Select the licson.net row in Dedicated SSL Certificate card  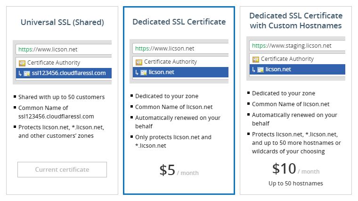tap(180, 72)
